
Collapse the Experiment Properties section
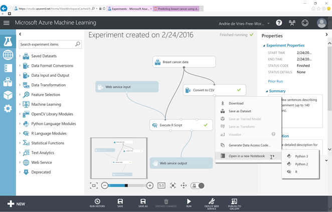pyautogui.click(x=264, y=46)
